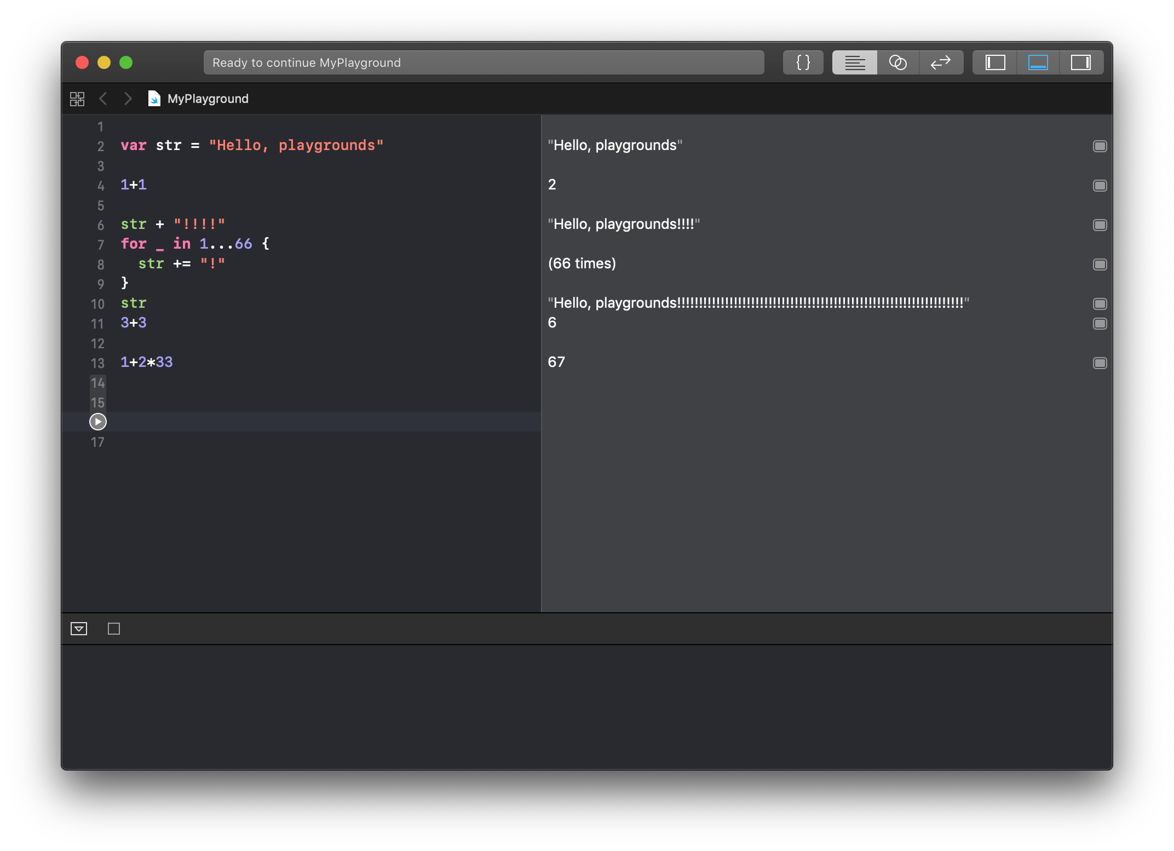The width and height of the screenshot is (1174, 851).
Task: Go back in file history
Action: (x=103, y=99)
